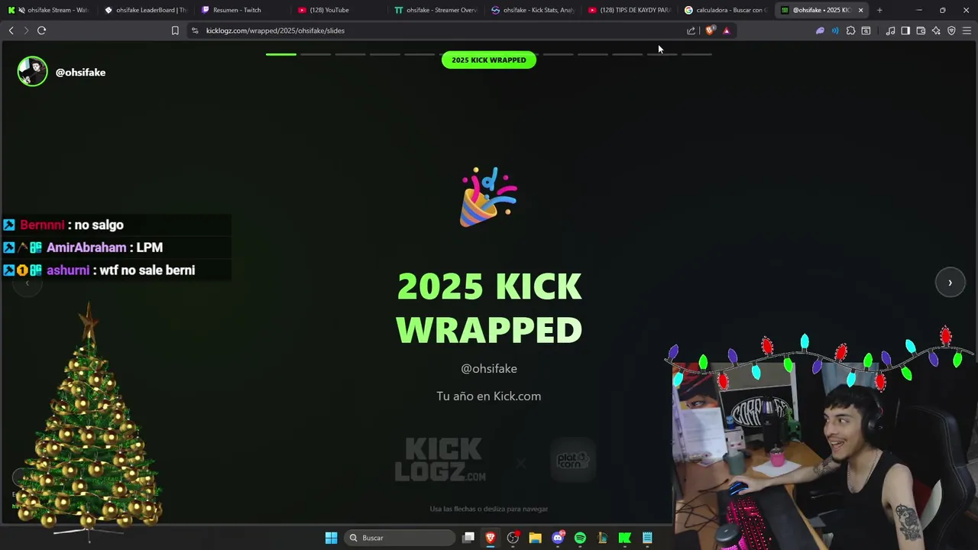The height and width of the screenshot is (550, 978).
Task: Click the @ohsifake profile avatar
Action: tap(33, 72)
